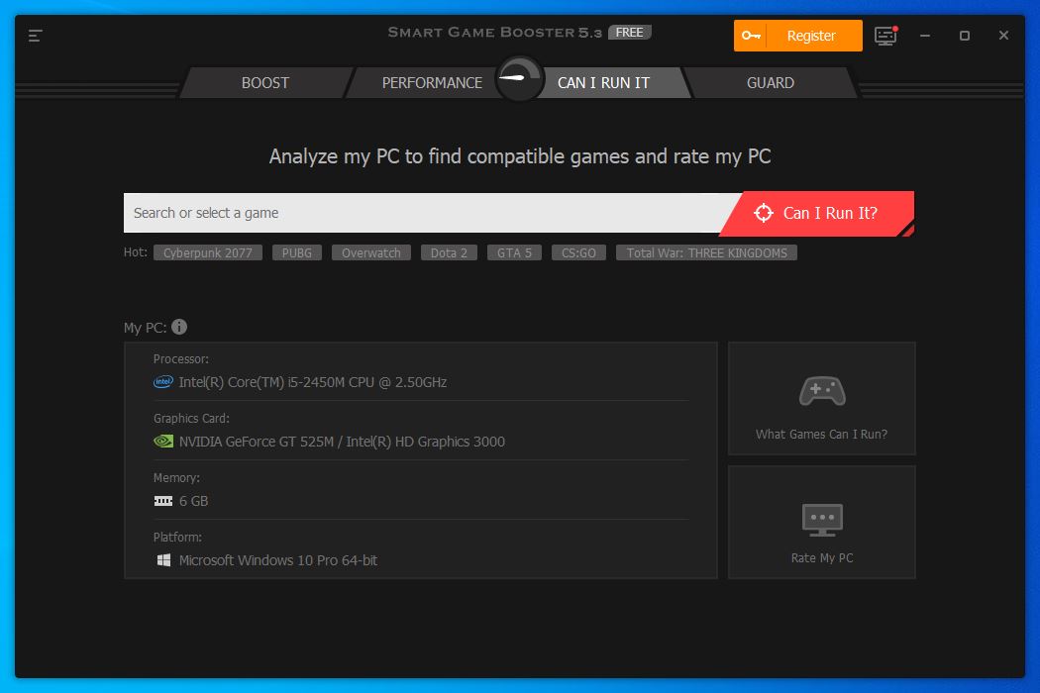Close the Smart Game Booster window

point(1003,36)
